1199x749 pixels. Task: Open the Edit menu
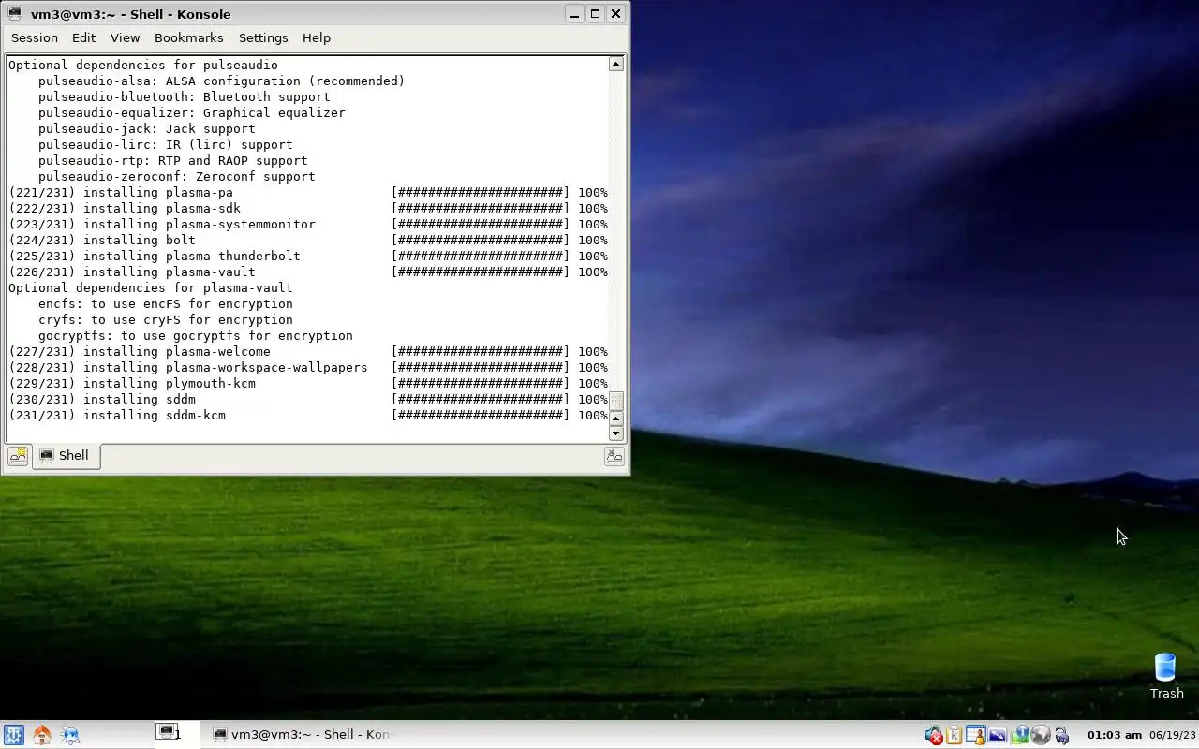click(x=83, y=37)
